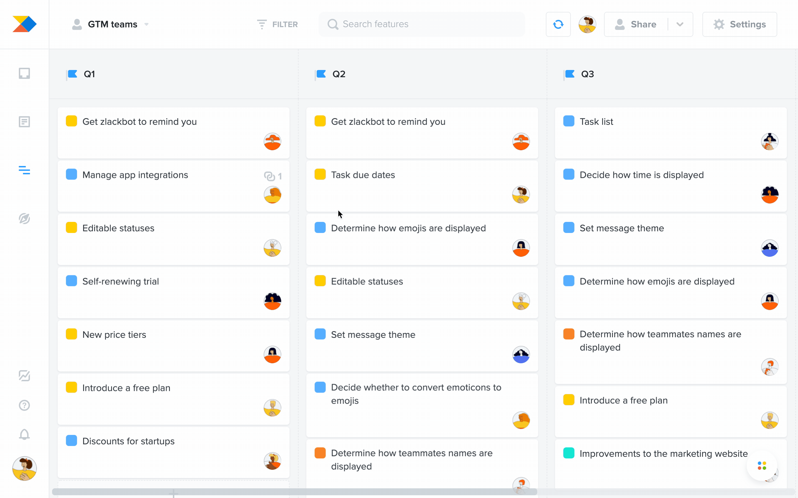Click teal swatch on Improvements to marketing website
Viewport: 798px width, 498px height.
pyautogui.click(x=569, y=453)
